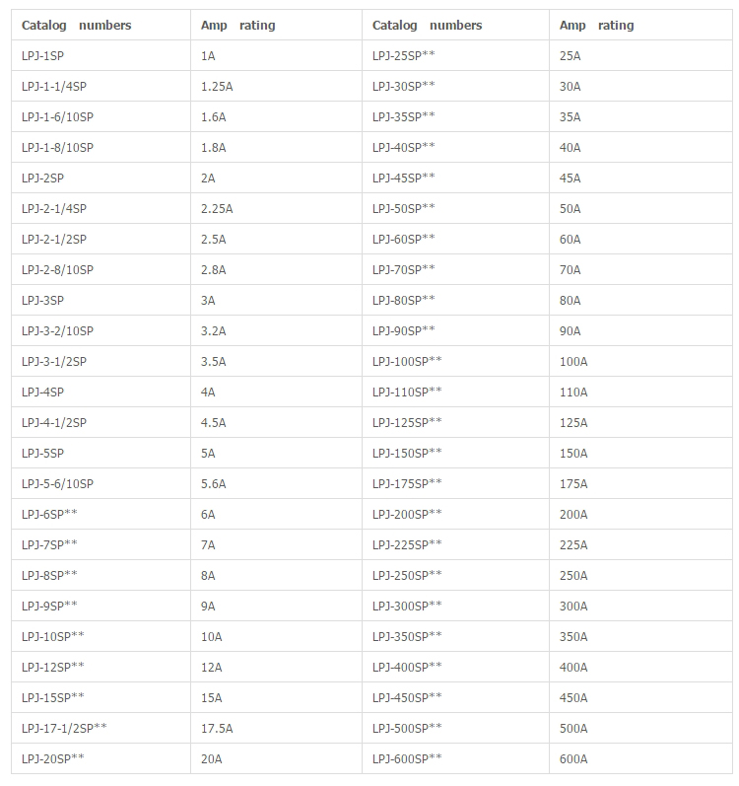Click the LPJ-9SP** catalog entry
739x786 pixels.
(x=49, y=607)
